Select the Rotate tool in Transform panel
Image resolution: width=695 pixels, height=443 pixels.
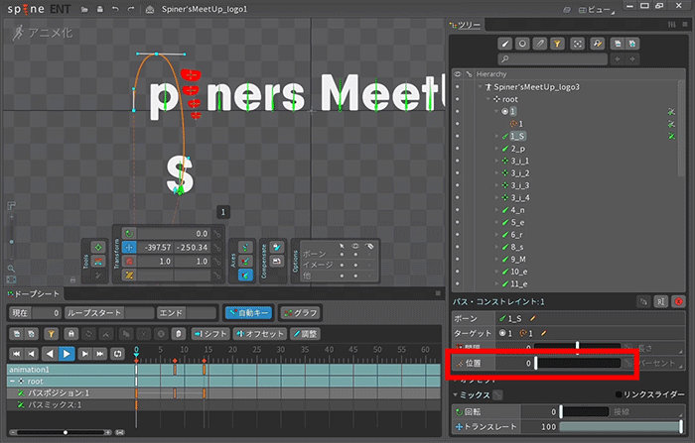(x=129, y=233)
